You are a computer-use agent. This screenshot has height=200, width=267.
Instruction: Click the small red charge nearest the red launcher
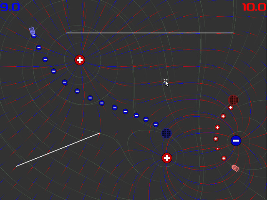pyautogui.click(x=224, y=158)
